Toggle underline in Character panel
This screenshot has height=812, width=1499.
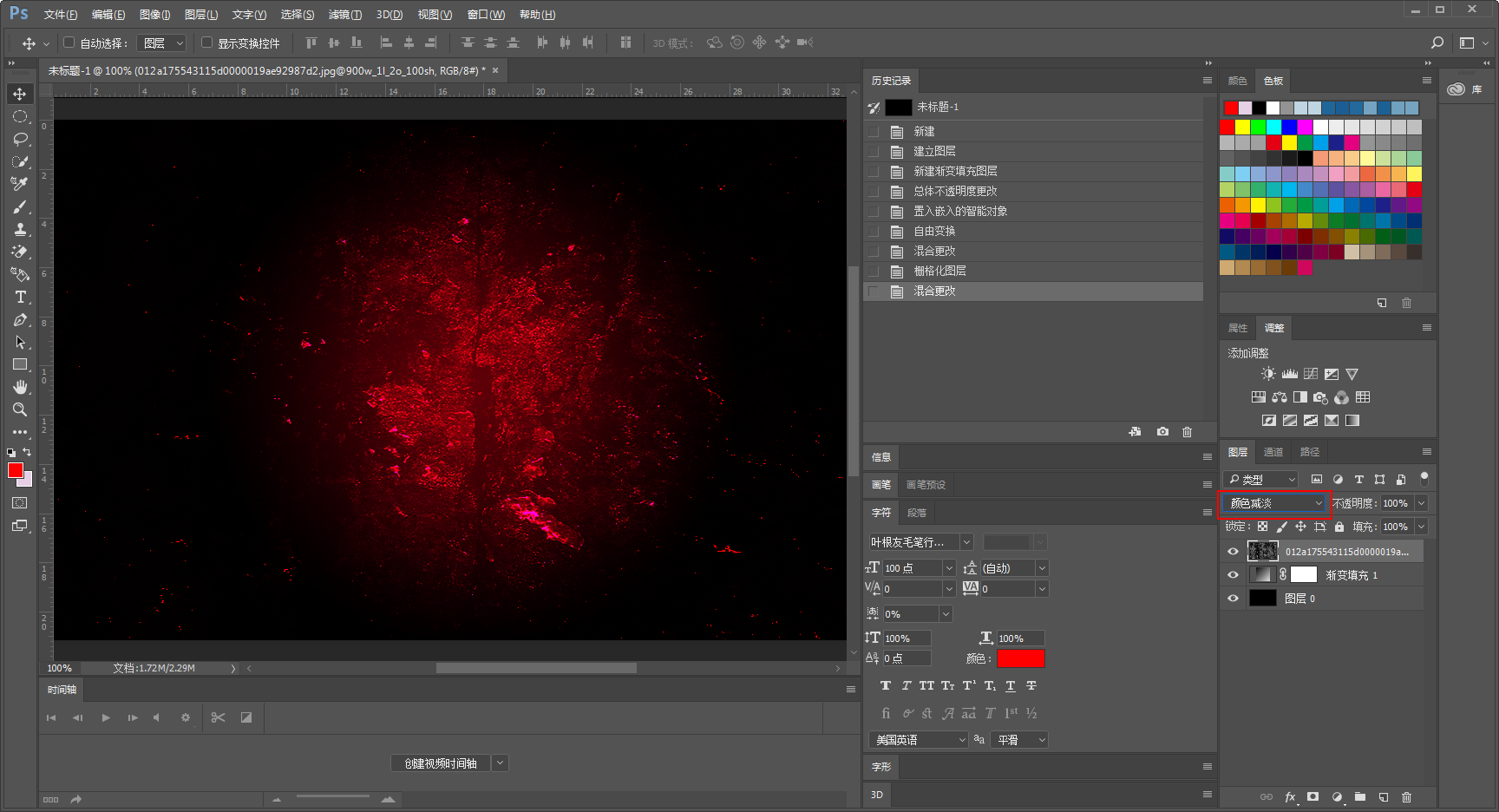tap(1011, 685)
